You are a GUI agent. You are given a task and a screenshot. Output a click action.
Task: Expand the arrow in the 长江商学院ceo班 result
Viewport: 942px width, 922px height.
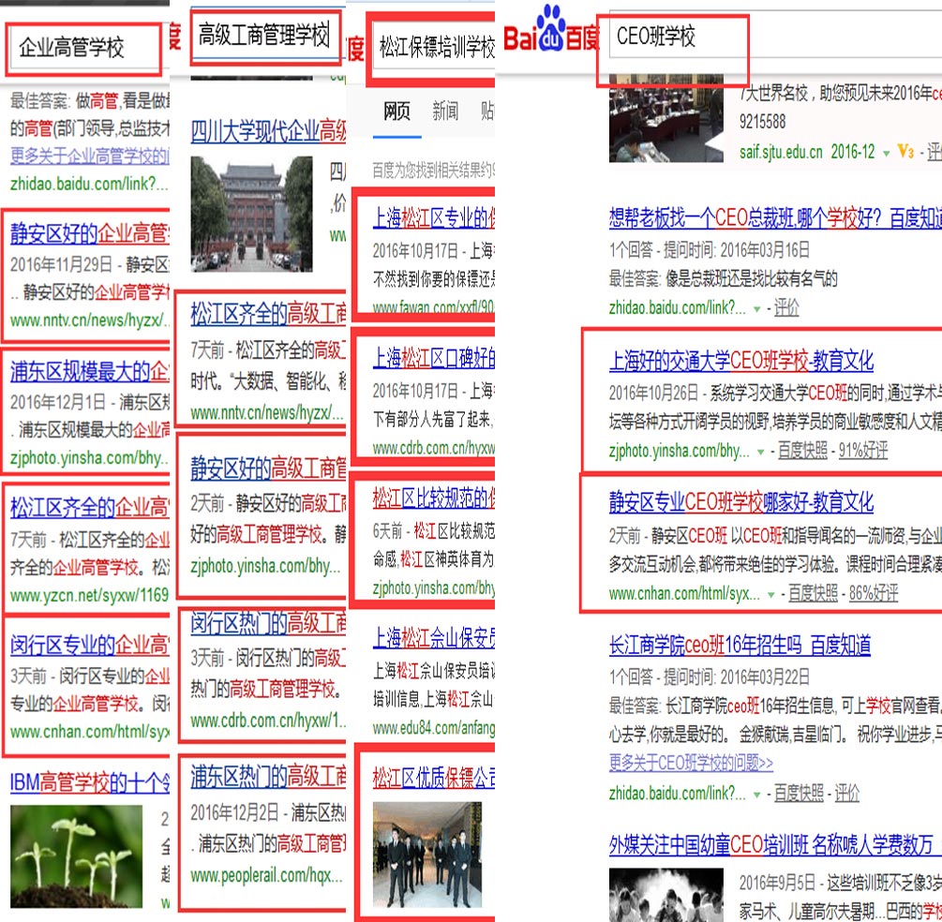(757, 795)
